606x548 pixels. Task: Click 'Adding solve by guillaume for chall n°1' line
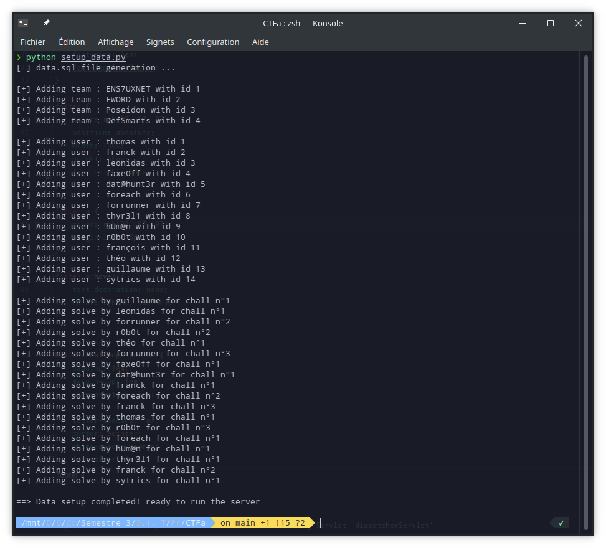click(x=123, y=301)
